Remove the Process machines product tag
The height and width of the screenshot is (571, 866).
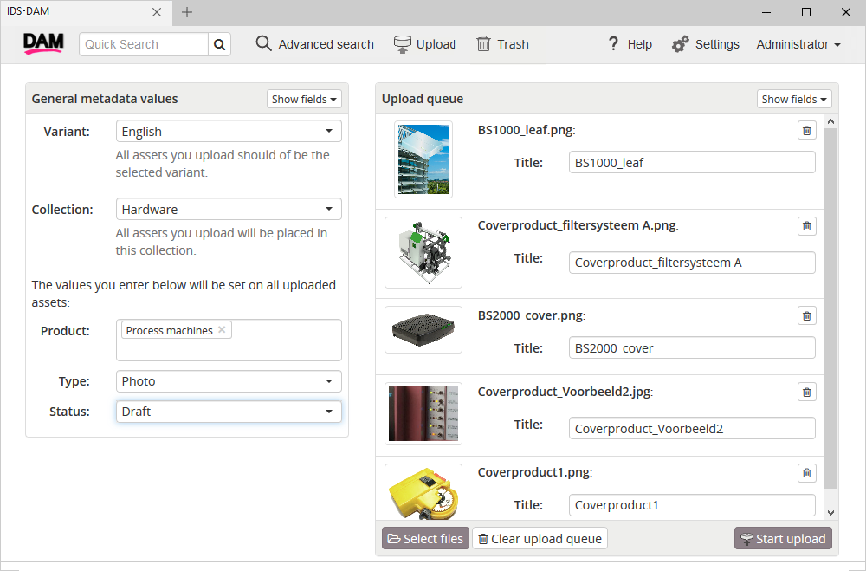(x=222, y=329)
